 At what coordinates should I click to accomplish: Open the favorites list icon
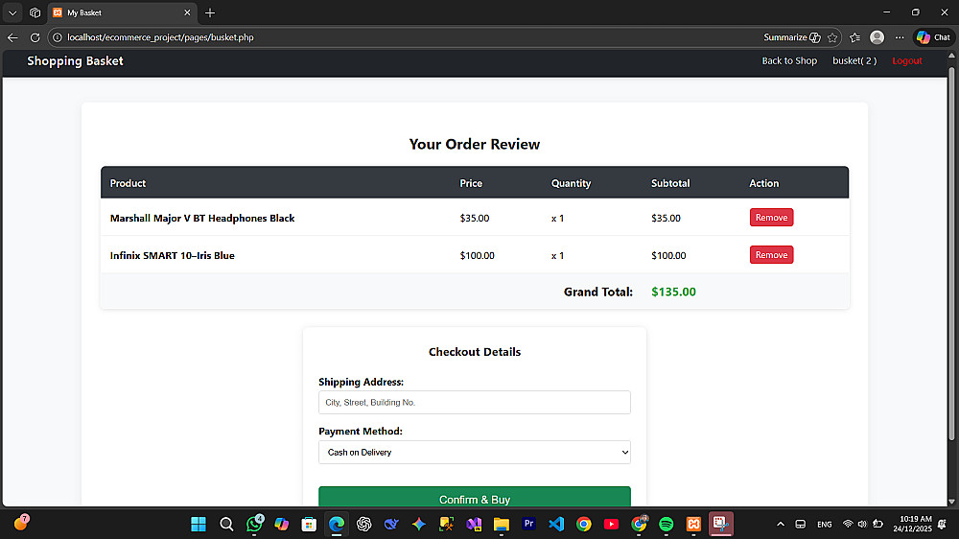pyautogui.click(x=855, y=37)
